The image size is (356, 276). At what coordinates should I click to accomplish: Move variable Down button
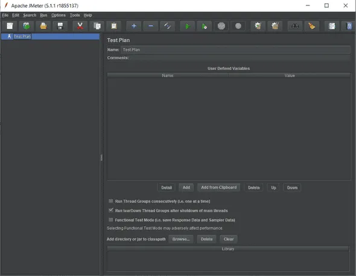(292, 187)
